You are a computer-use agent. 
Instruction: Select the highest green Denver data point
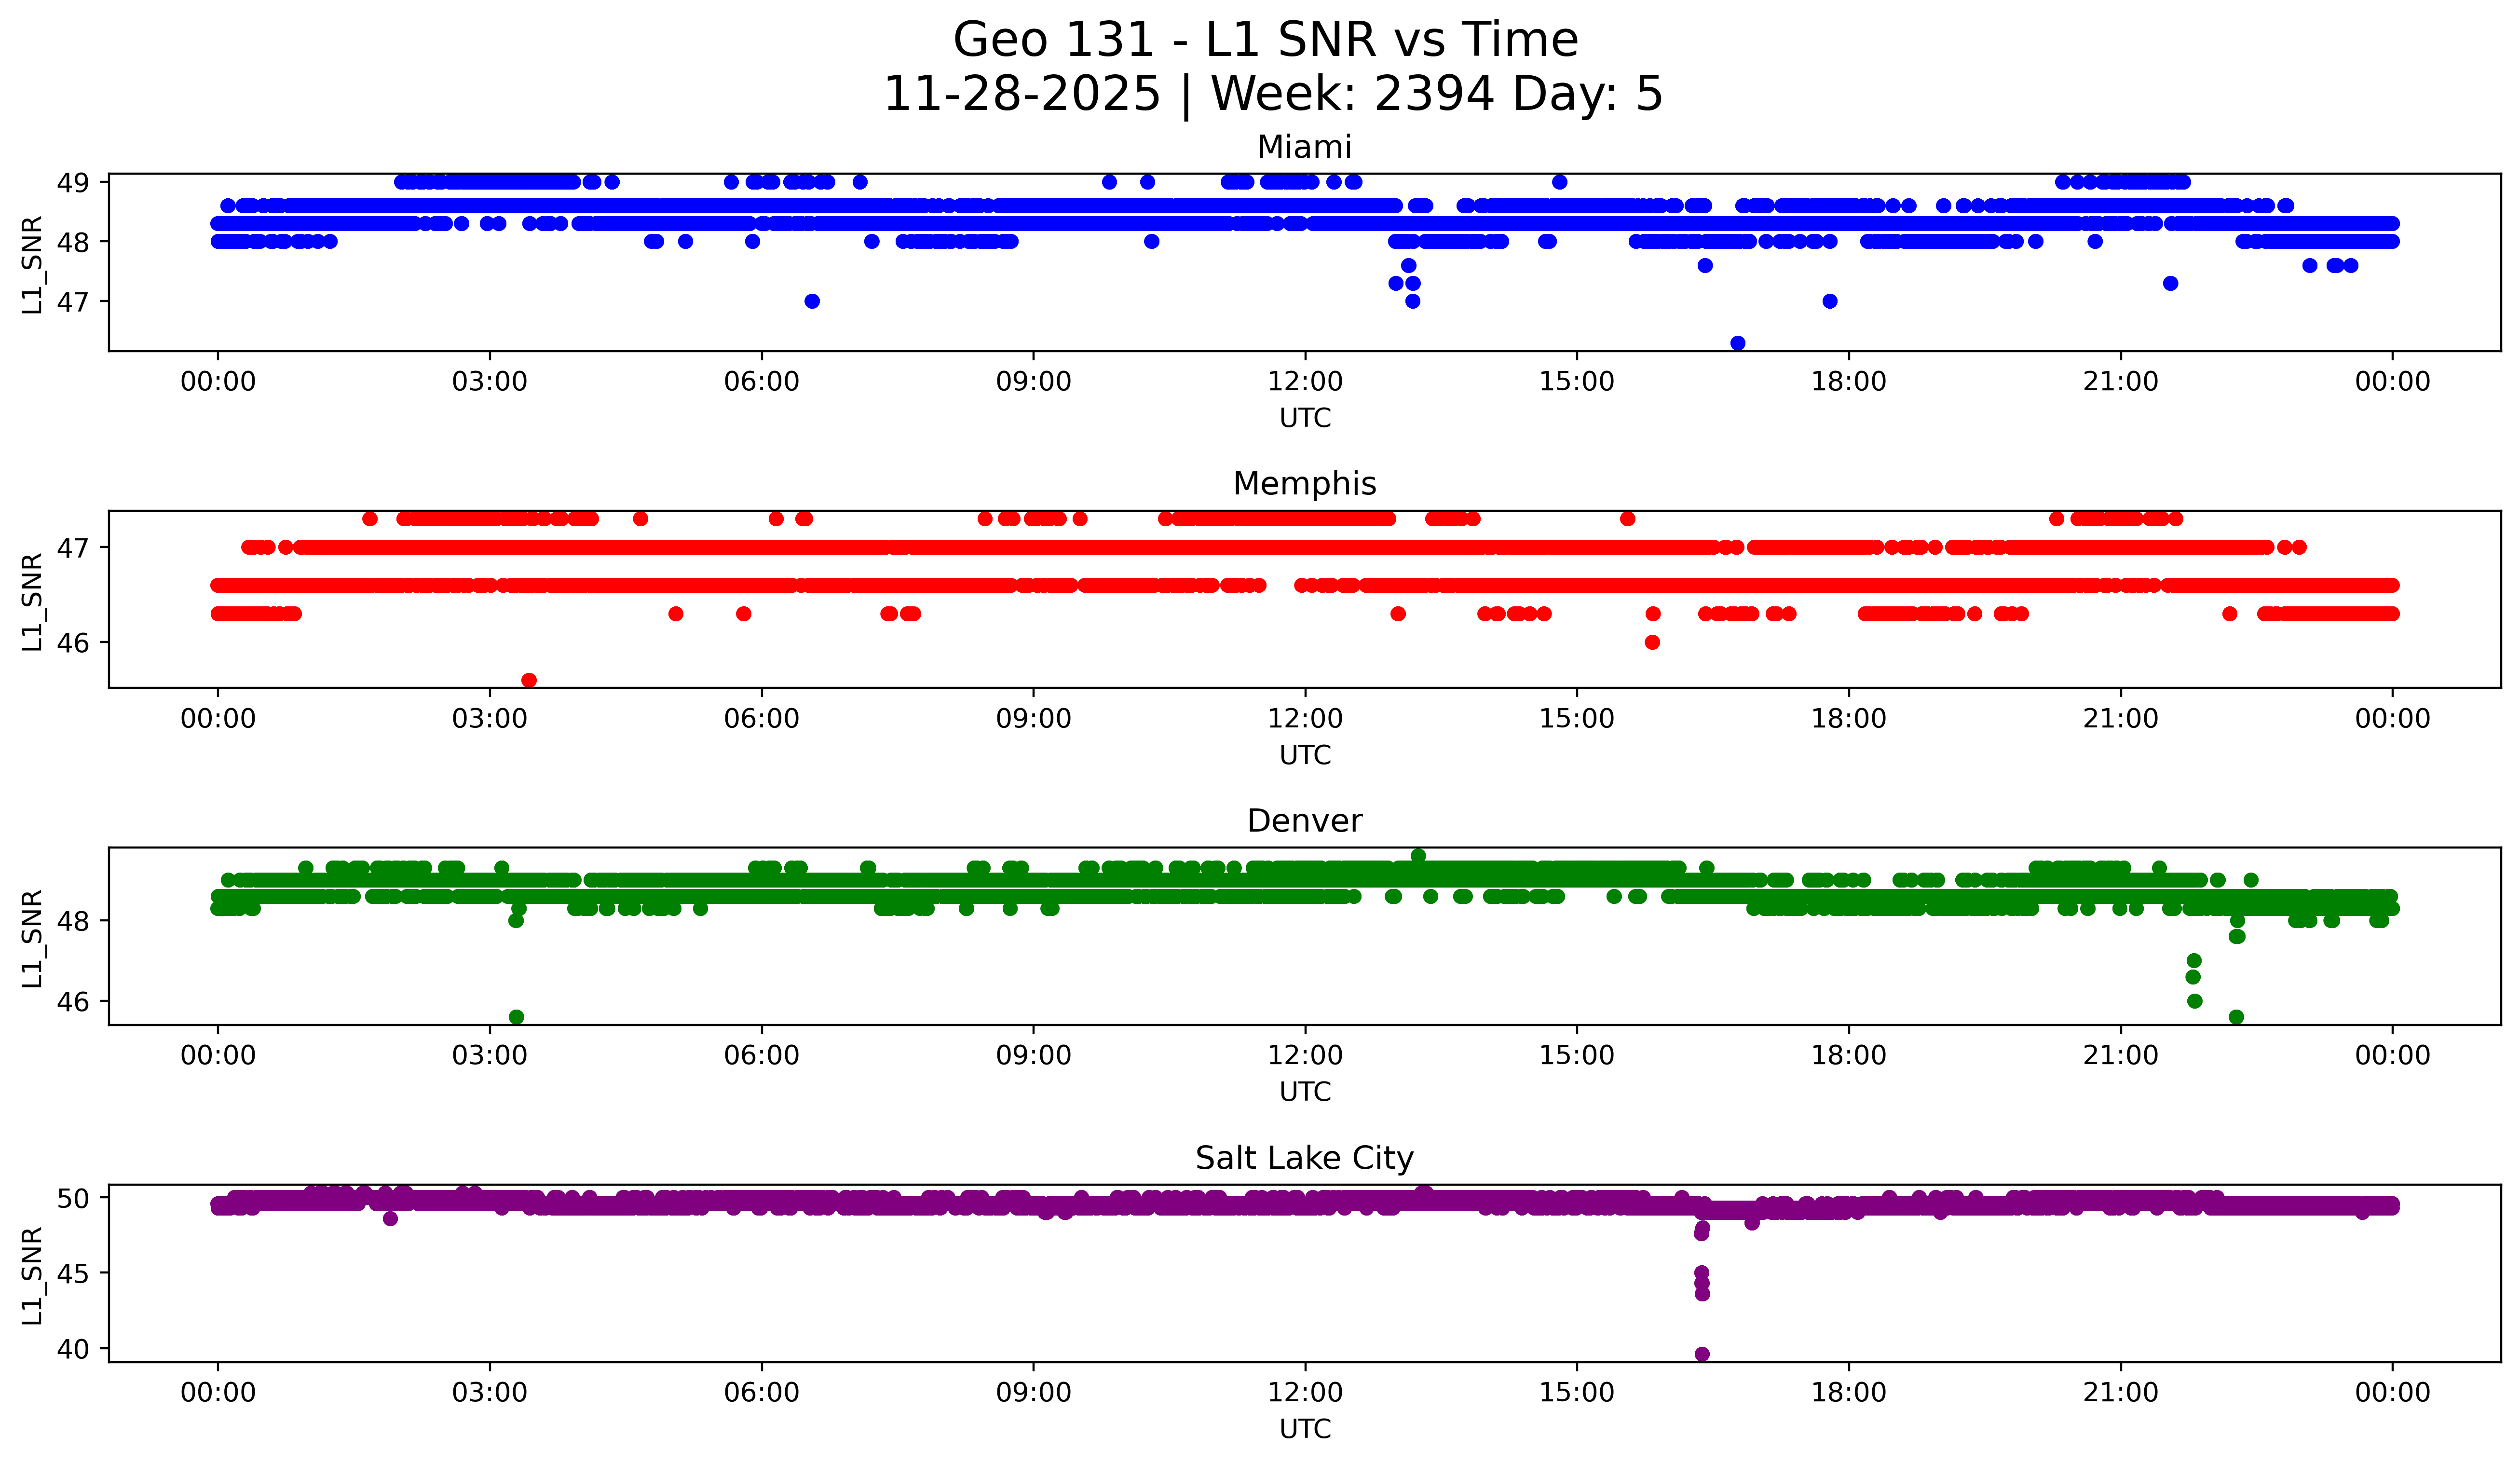click(1418, 855)
